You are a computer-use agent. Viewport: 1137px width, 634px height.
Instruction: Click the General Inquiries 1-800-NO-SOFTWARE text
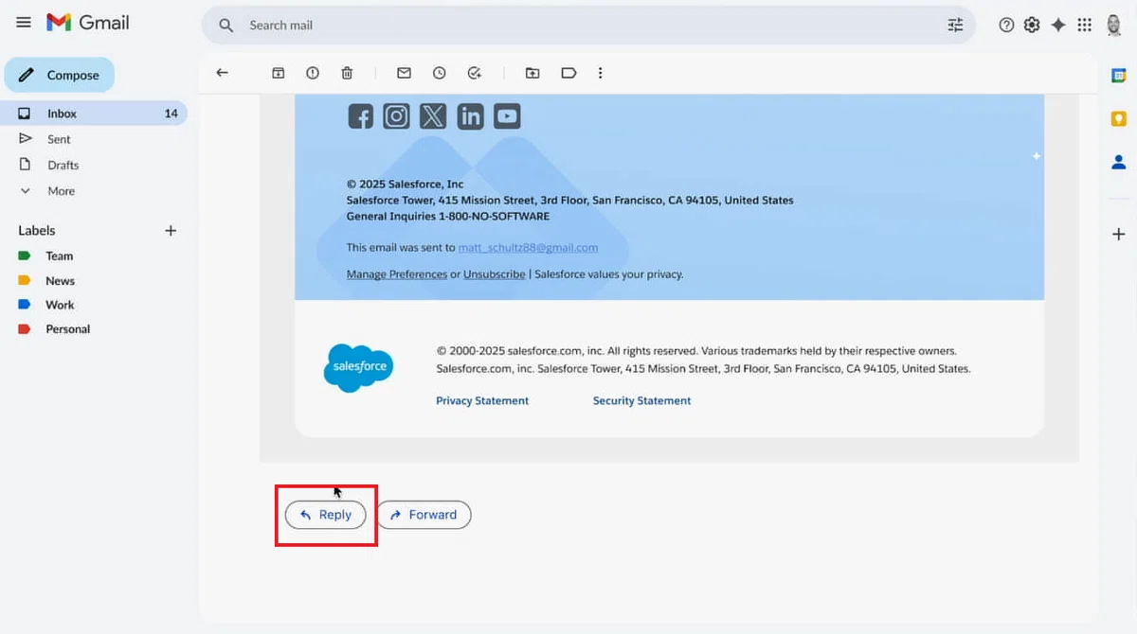coord(448,217)
